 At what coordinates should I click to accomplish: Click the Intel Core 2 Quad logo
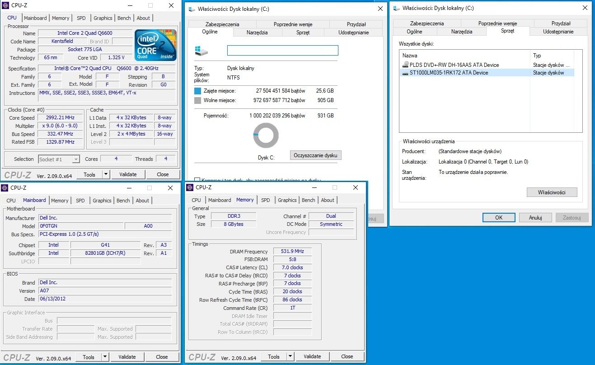point(156,45)
